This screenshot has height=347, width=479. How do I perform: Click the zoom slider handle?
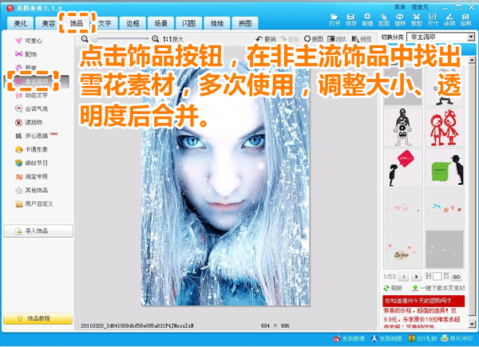tap(95, 38)
